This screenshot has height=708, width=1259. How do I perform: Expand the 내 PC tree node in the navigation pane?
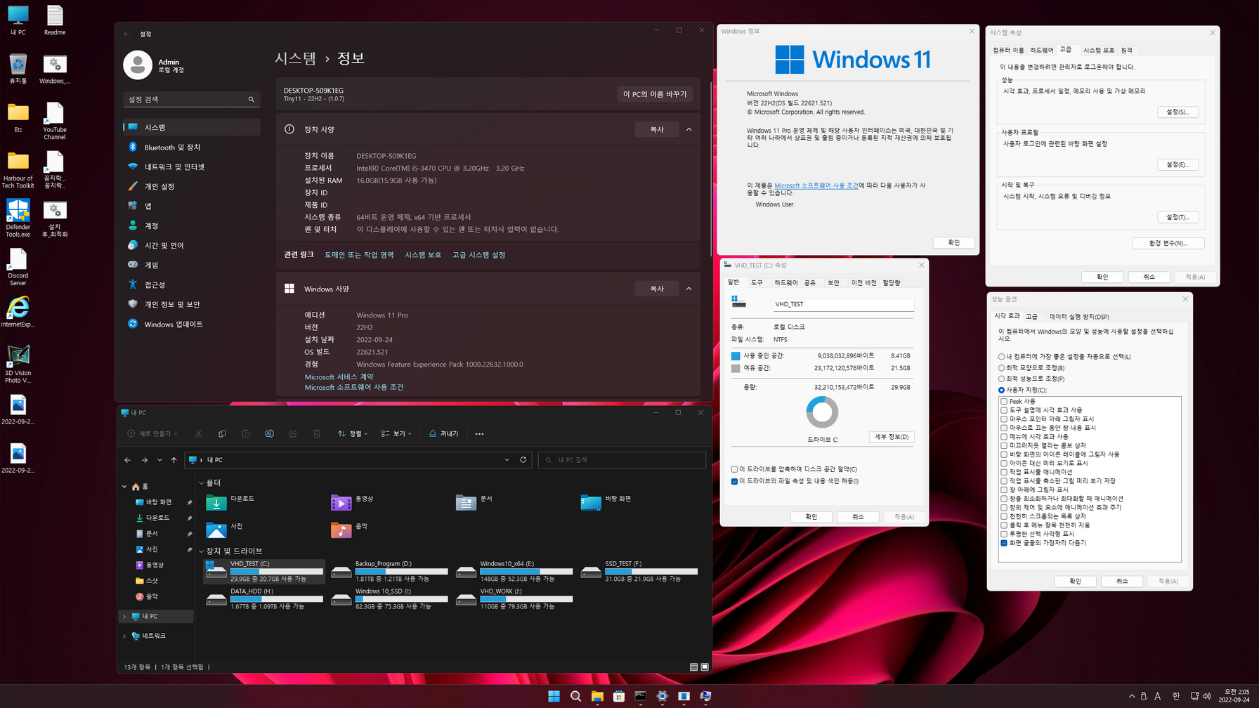tap(125, 617)
